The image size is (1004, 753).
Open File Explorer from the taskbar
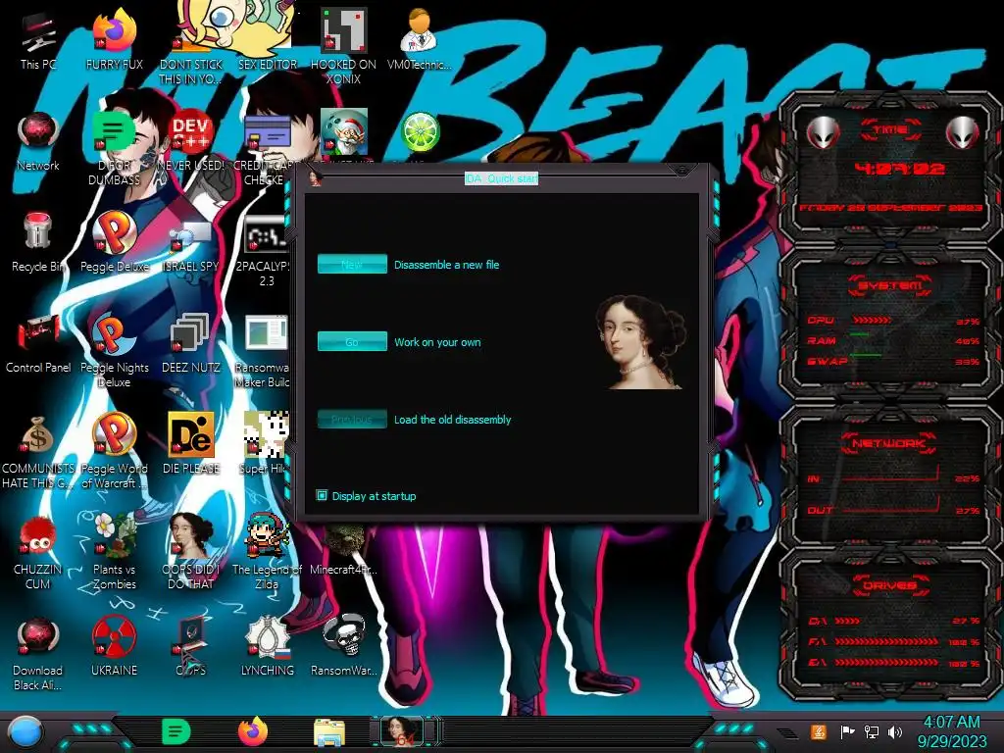(x=329, y=732)
